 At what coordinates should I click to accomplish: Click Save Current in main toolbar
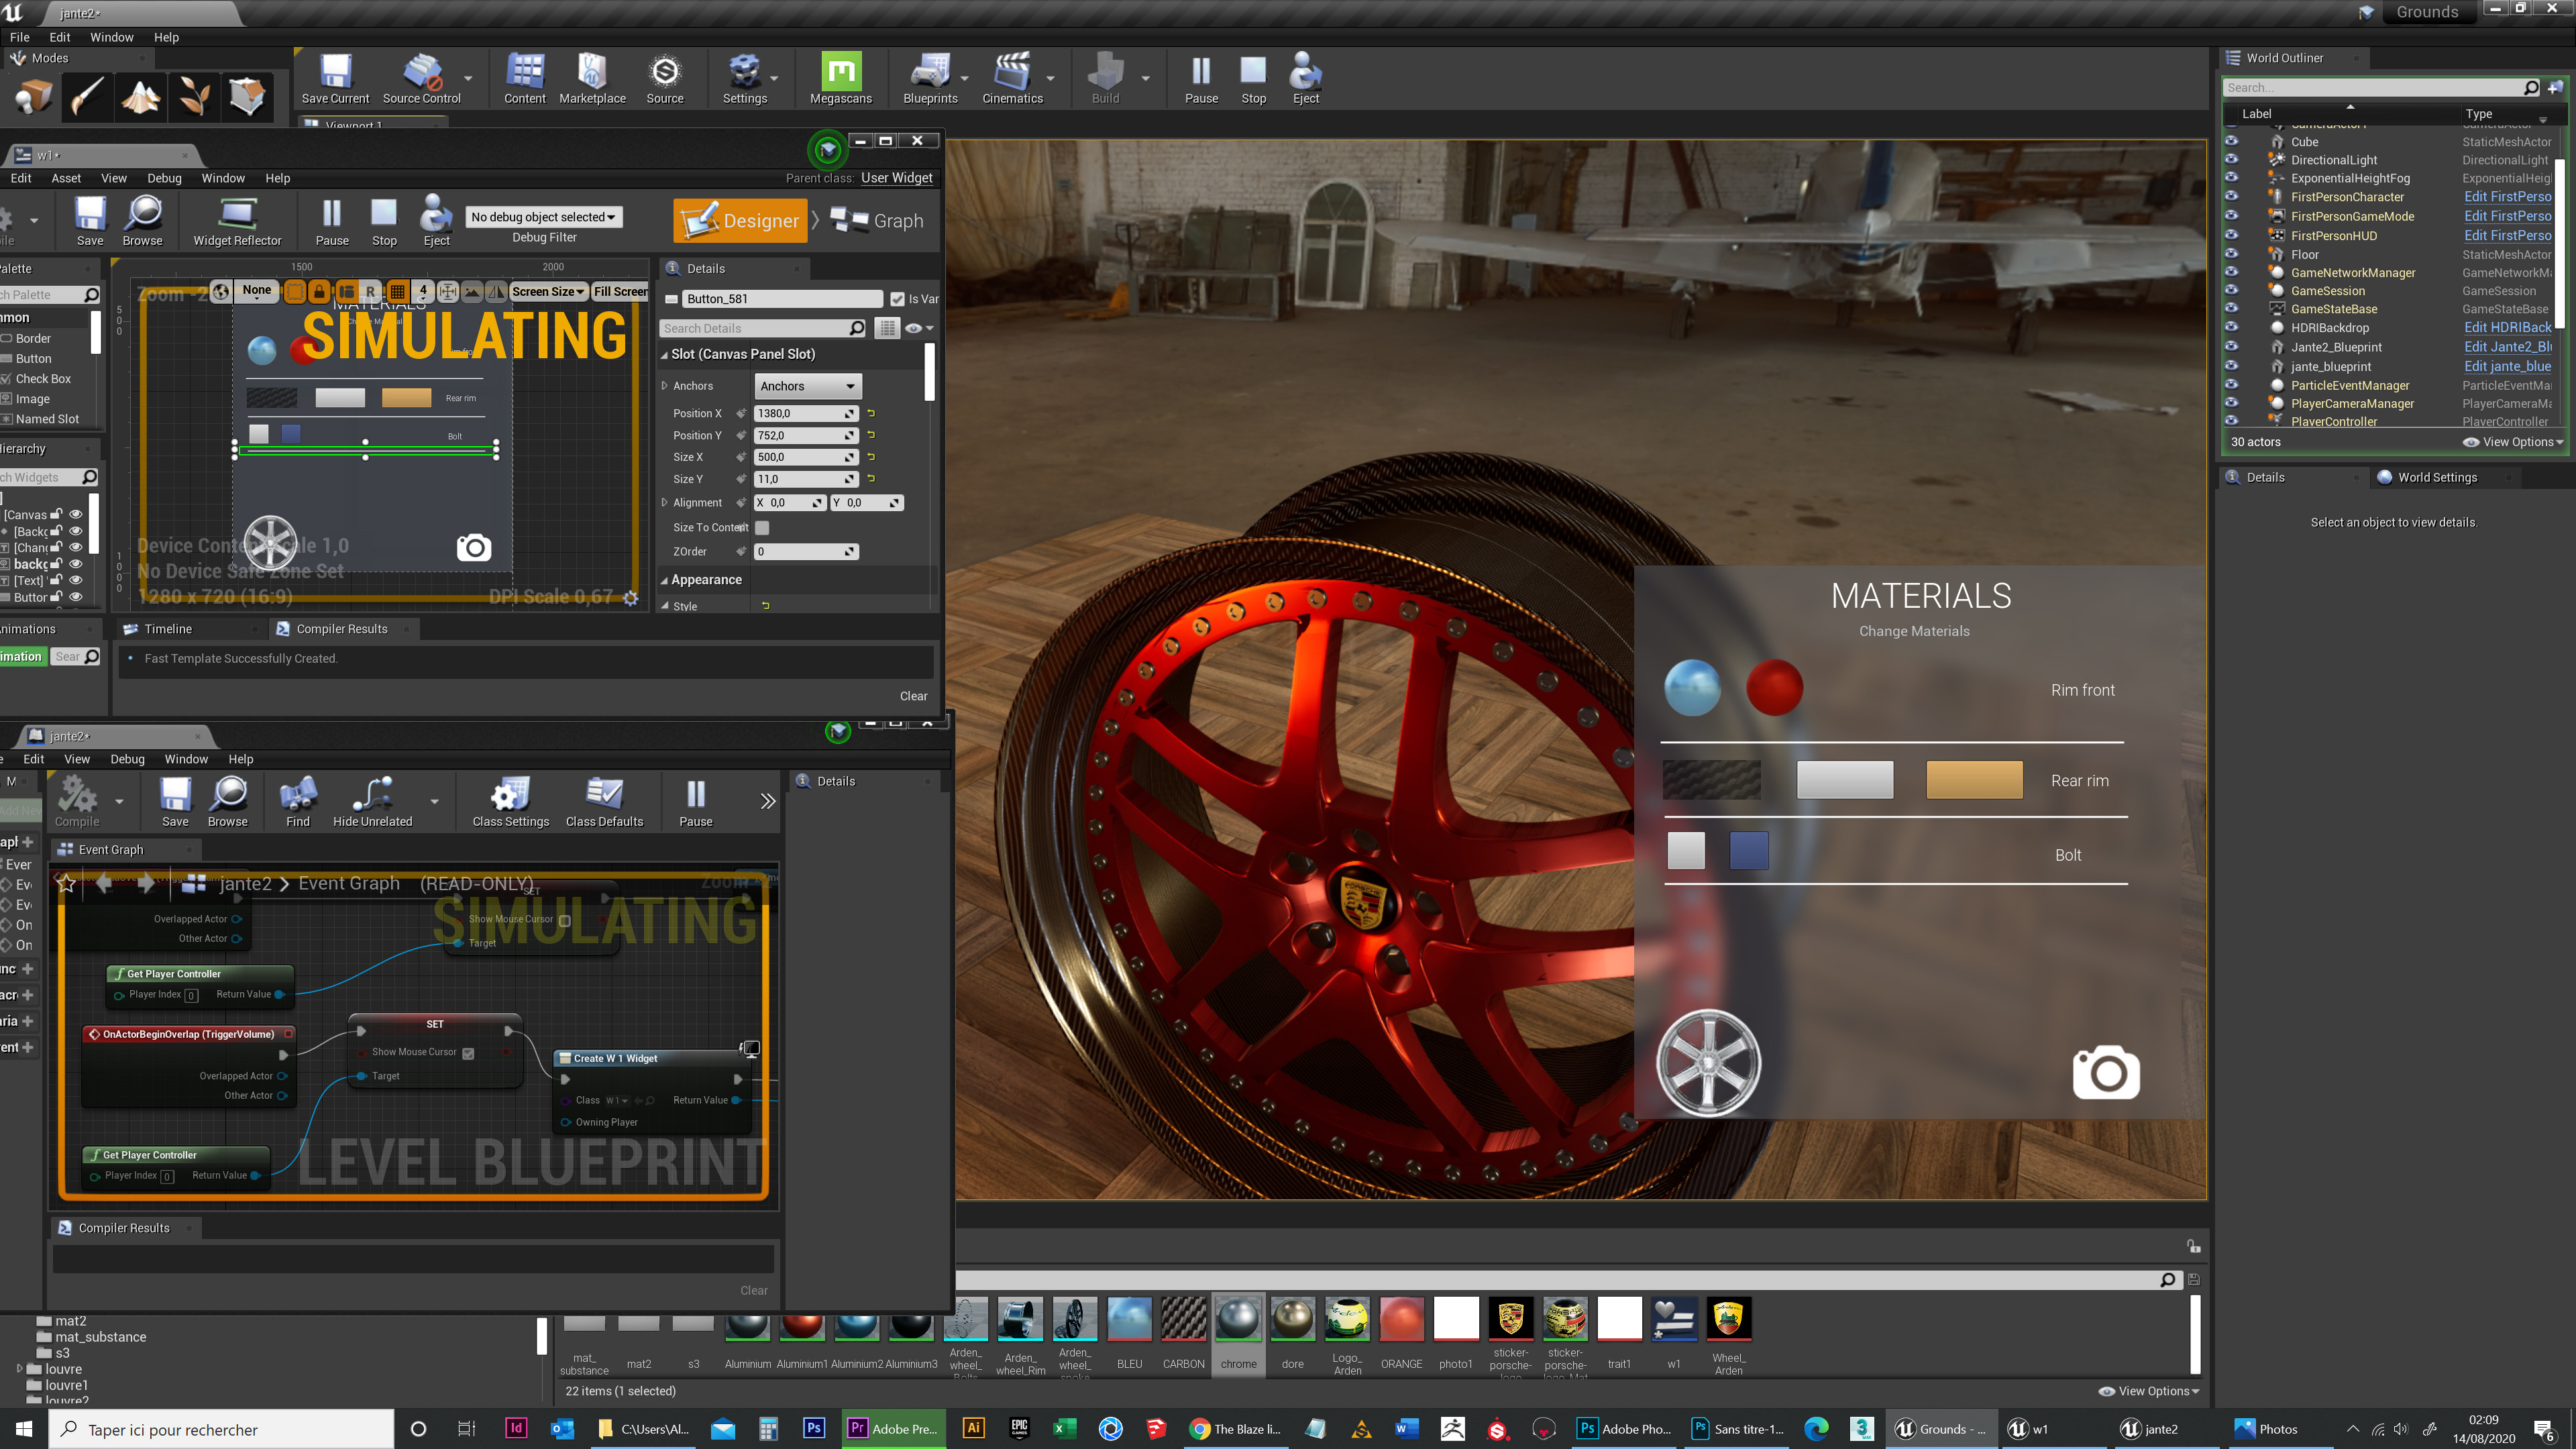pos(335,79)
